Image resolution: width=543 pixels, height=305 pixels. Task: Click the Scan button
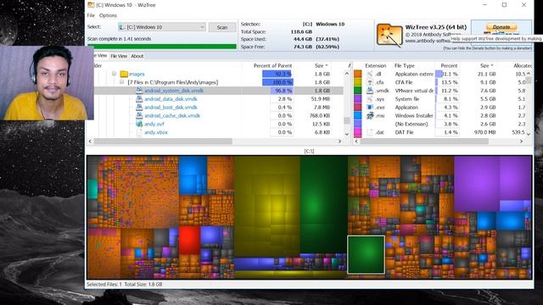(x=222, y=27)
